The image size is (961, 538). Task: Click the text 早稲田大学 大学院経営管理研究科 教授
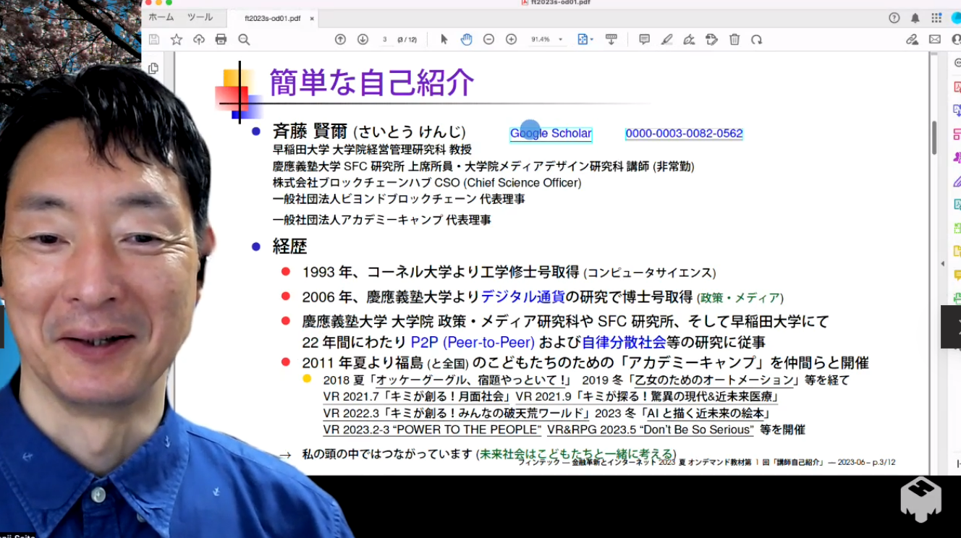372,150
